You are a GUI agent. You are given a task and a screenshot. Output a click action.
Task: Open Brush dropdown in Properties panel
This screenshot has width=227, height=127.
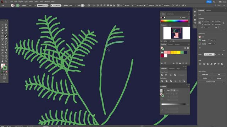point(216,55)
